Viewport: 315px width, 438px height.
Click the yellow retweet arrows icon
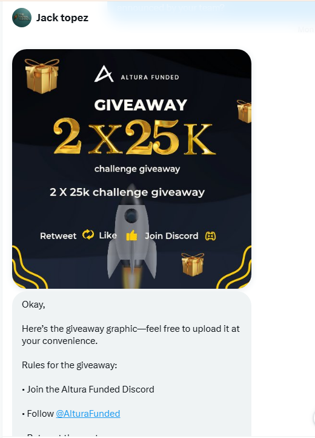point(88,235)
